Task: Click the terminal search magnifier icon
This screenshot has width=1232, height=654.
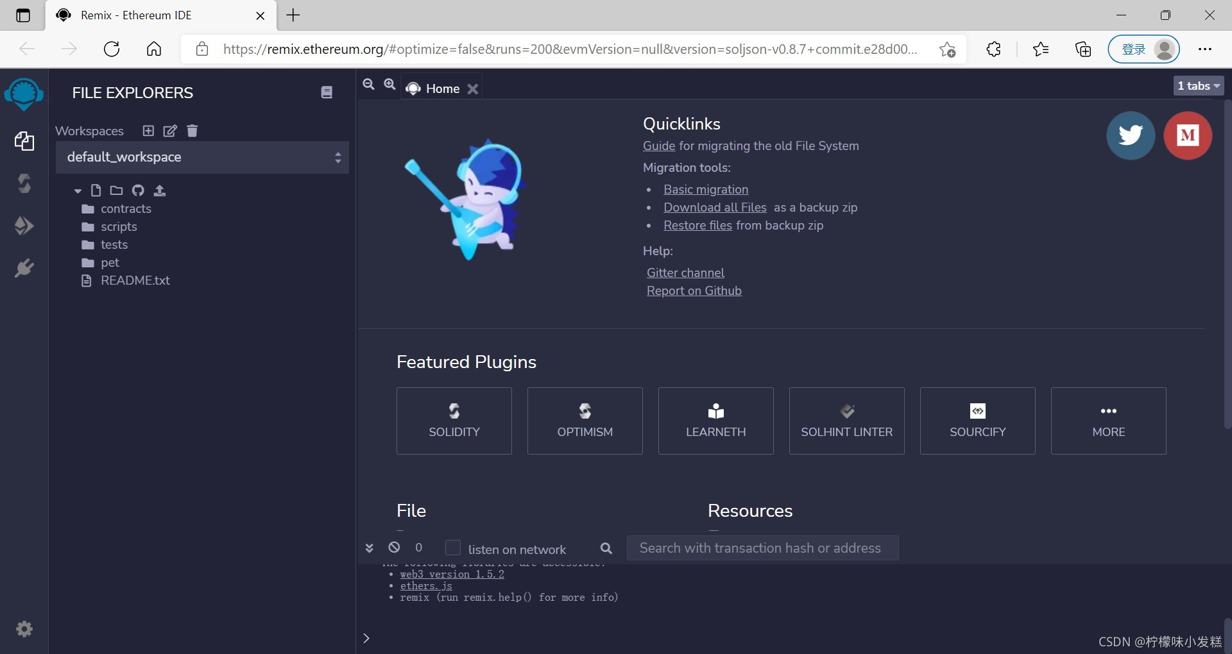Action: 606,548
